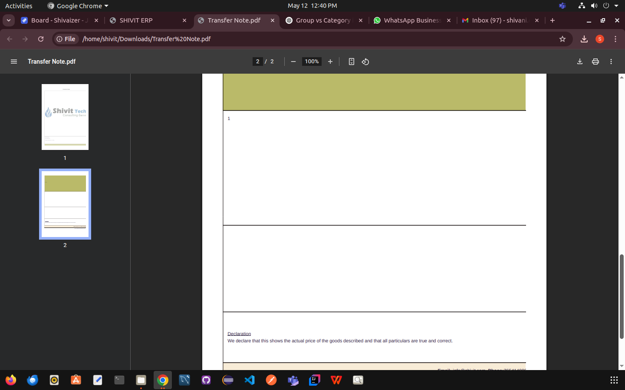Reload the current page
Image resolution: width=625 pixels, height=390 pixels.
click(41, 39)
